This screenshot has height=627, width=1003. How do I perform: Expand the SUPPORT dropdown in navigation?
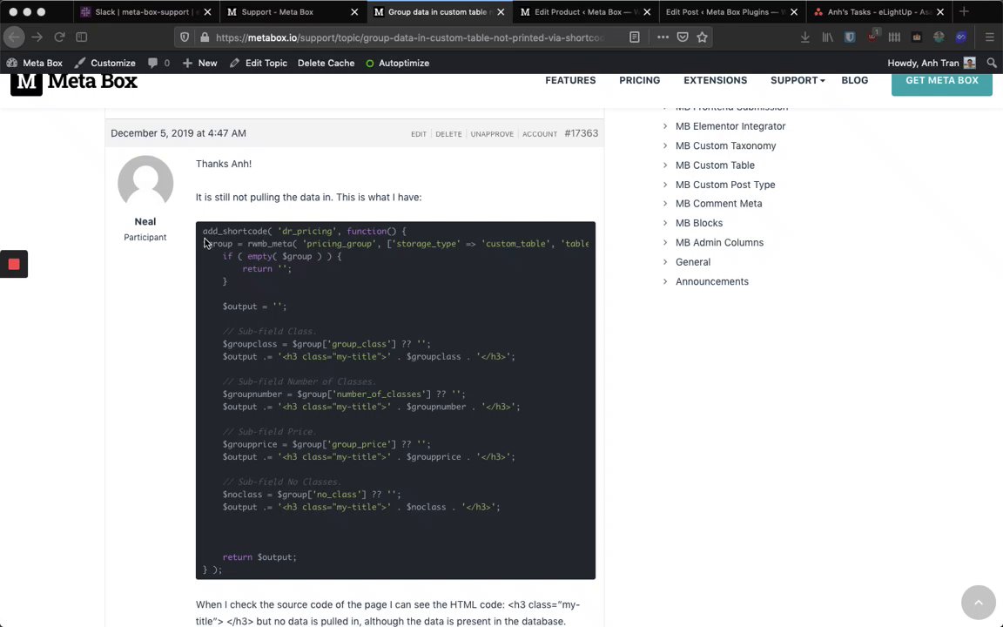click(797, 80)
